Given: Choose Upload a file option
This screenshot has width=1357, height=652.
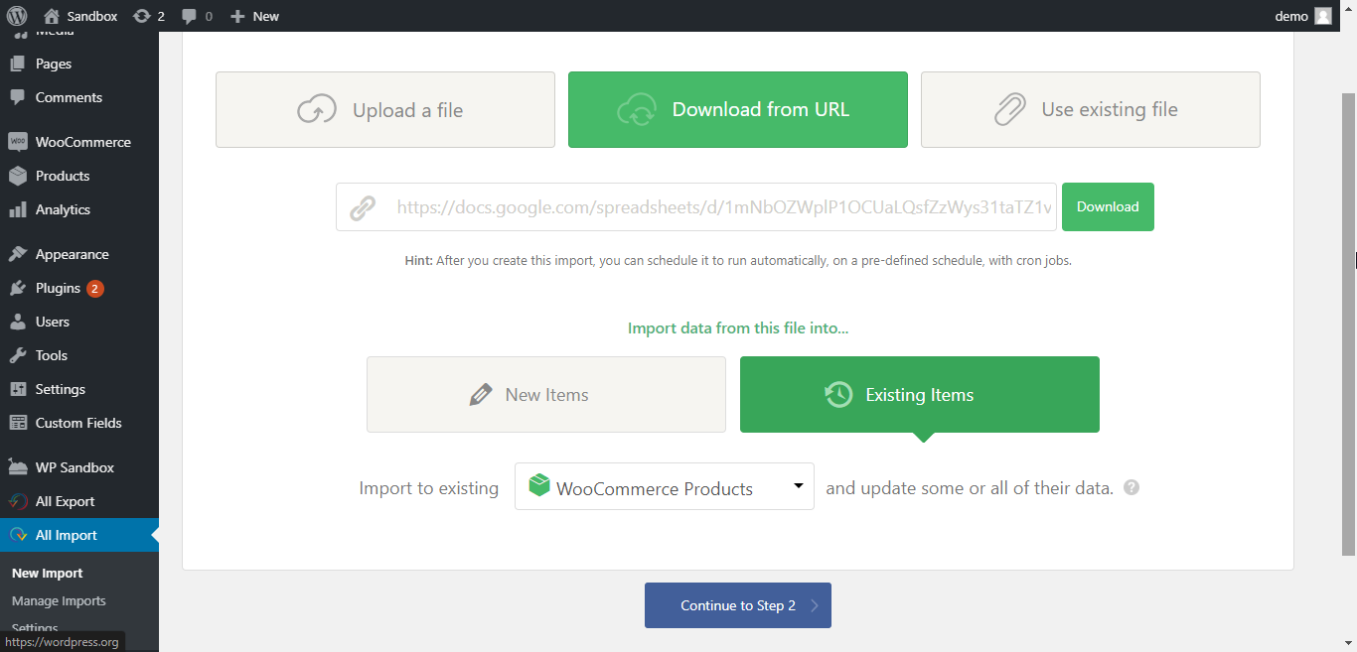Looking at the screenshot, I should (385, 110).
